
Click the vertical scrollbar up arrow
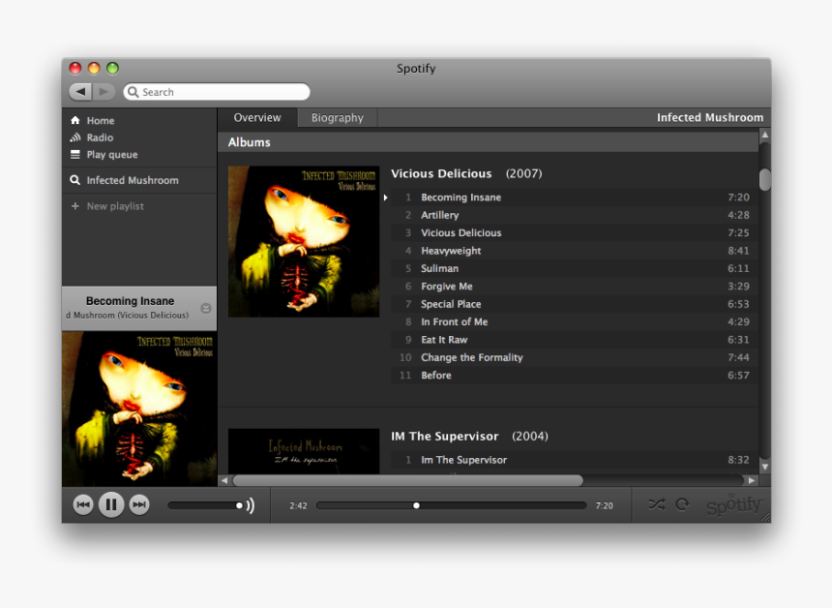[764, 135]
